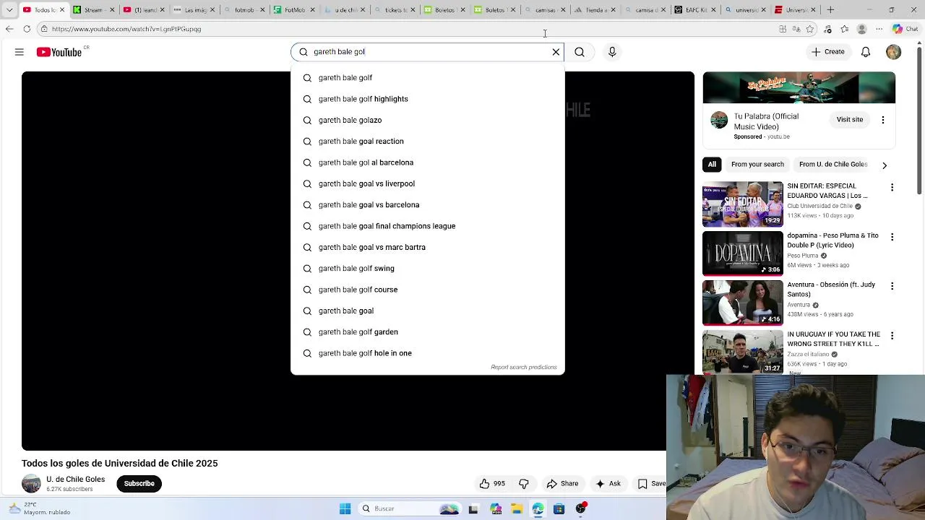Pick suggestion gareth bale golazo

427,120
